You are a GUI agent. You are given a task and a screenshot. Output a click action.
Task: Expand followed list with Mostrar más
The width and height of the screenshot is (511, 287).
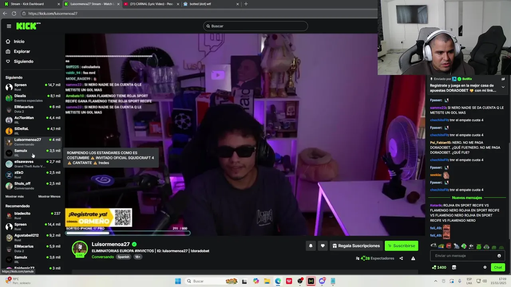pos(14,197)
